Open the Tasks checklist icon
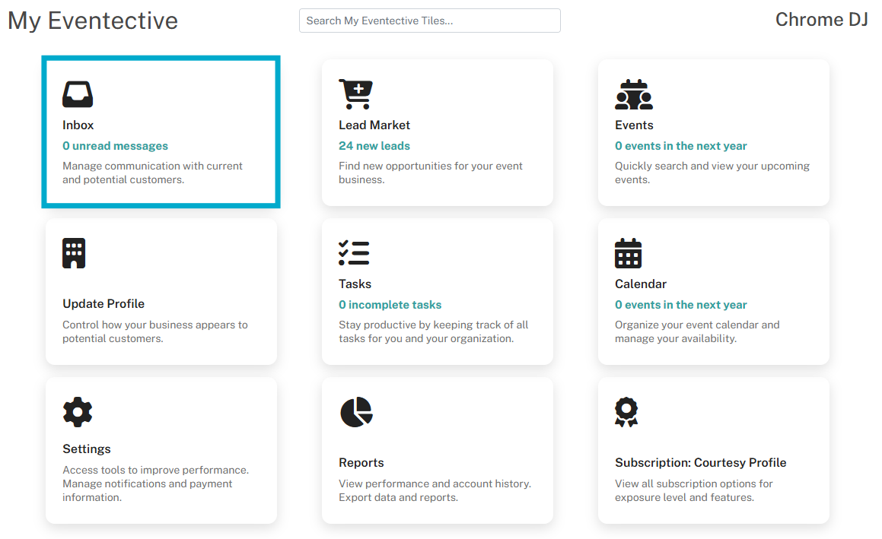Screen dimensions: 882x539 point(354,253)
